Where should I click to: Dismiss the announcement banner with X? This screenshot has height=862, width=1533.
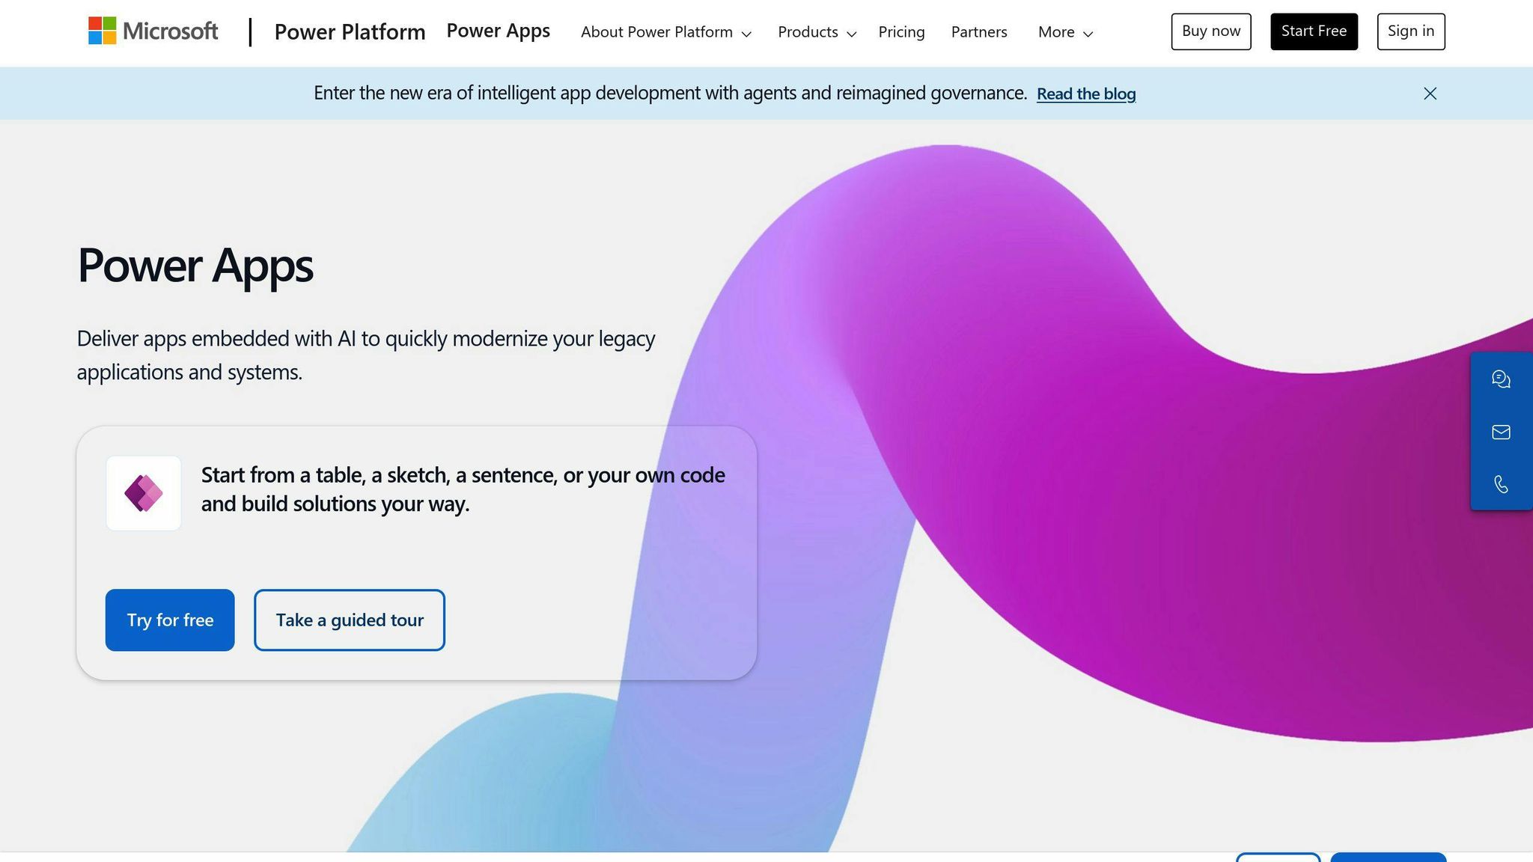(x=1430, y=94)
